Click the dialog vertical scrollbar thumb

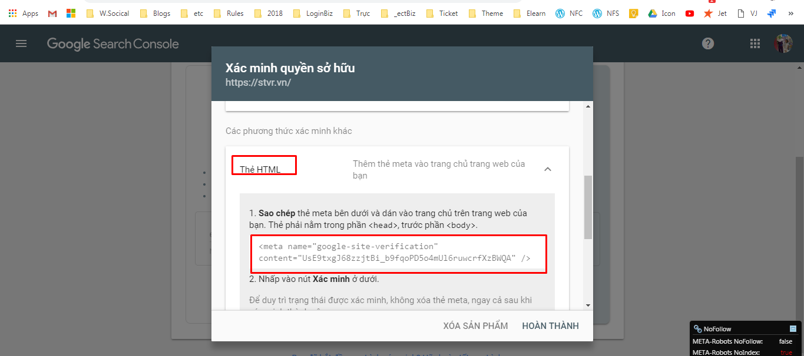click(x=588, y=207)
